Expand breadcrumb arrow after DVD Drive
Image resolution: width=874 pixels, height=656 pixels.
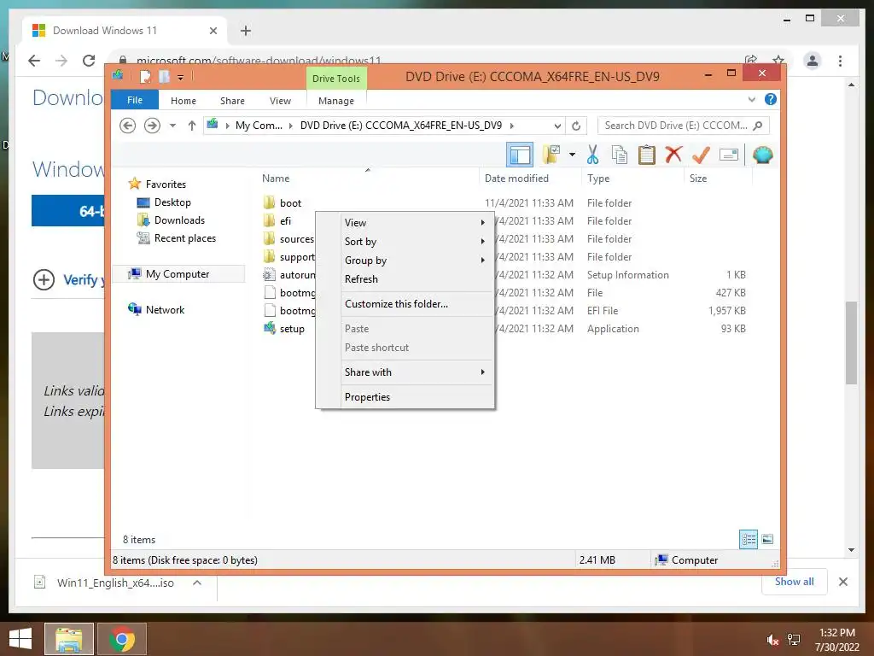pyautogui.click(x=512, y=126)
